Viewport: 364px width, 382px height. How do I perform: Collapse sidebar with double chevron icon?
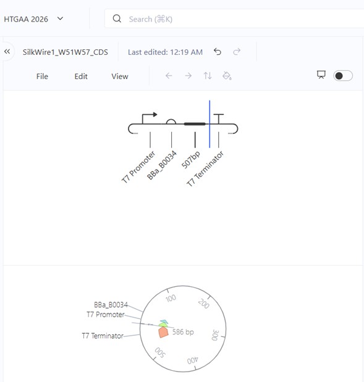click(7, 51)
